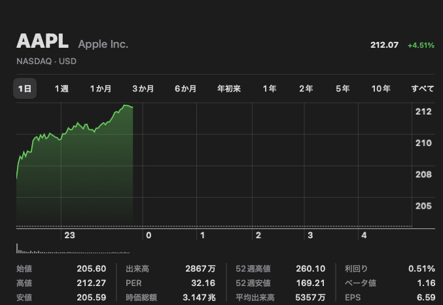This screenshot has height=305, width=443.
Task: Click the 52-week high value 260.10
Action: (311, 268)
